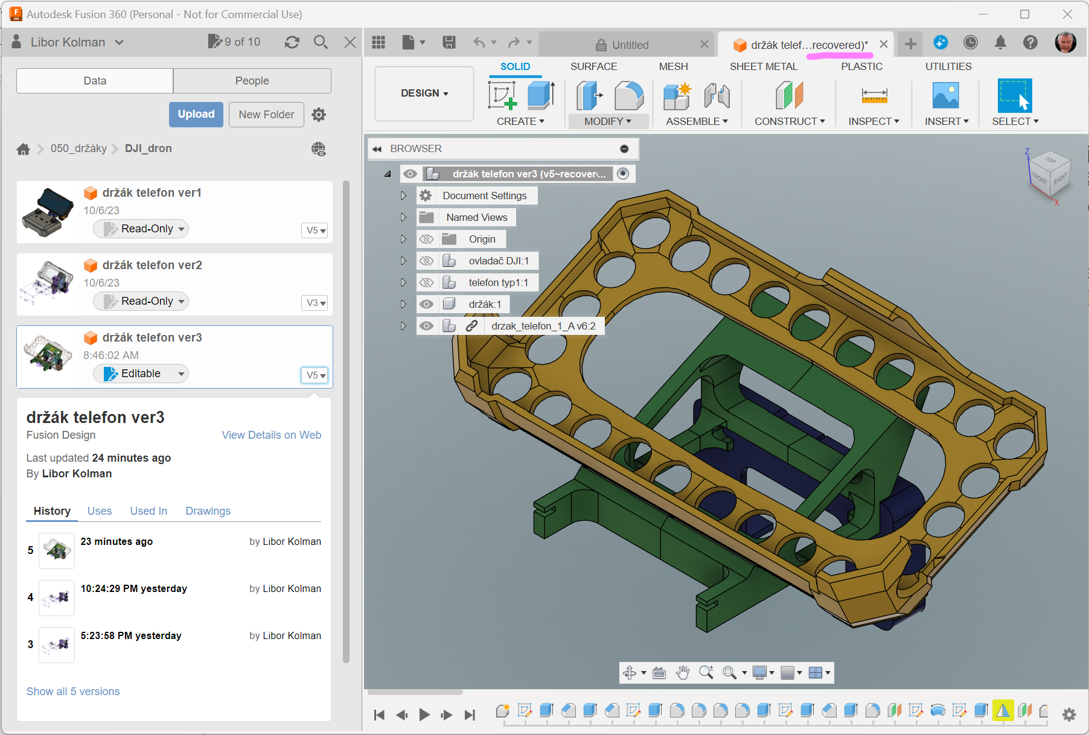The height and width of the screenshot is (735, 1089).
Task: Show the hidden Origin folder
Action: tap(426, 240)
